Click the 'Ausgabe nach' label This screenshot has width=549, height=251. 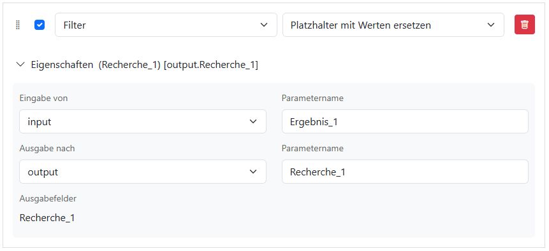pos(47,148)
